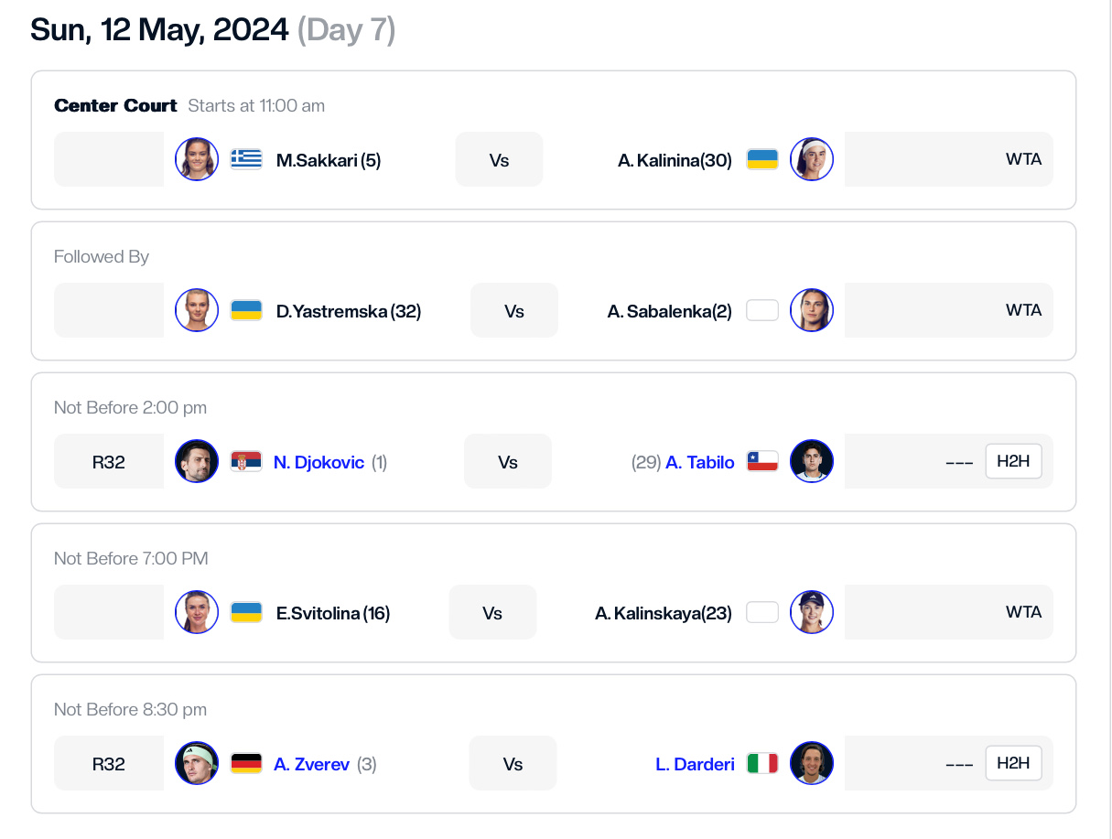Click the Ukrainian flag beside A. Kalinina
The image size is (1112, 839).
(762, 159)
